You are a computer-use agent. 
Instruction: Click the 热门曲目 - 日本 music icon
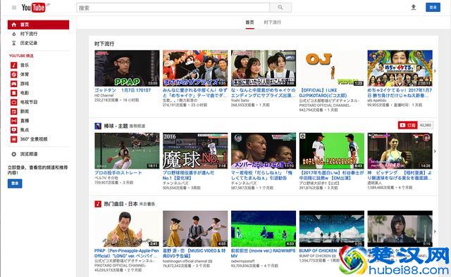click(x=98, y=204)
